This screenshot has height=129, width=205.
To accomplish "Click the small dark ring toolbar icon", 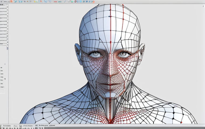I will click(25, 1).
